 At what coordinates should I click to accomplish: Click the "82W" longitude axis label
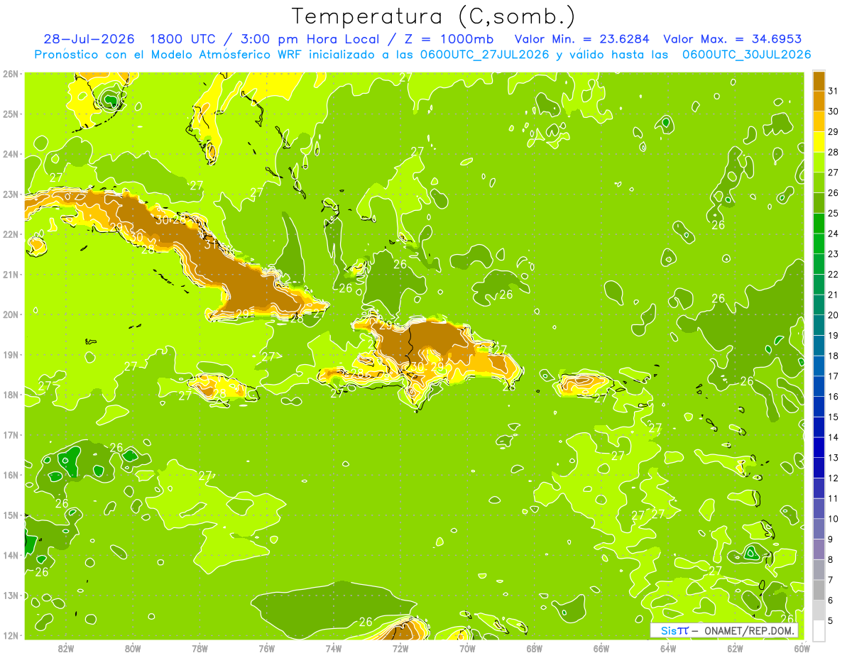pos(66,648)
